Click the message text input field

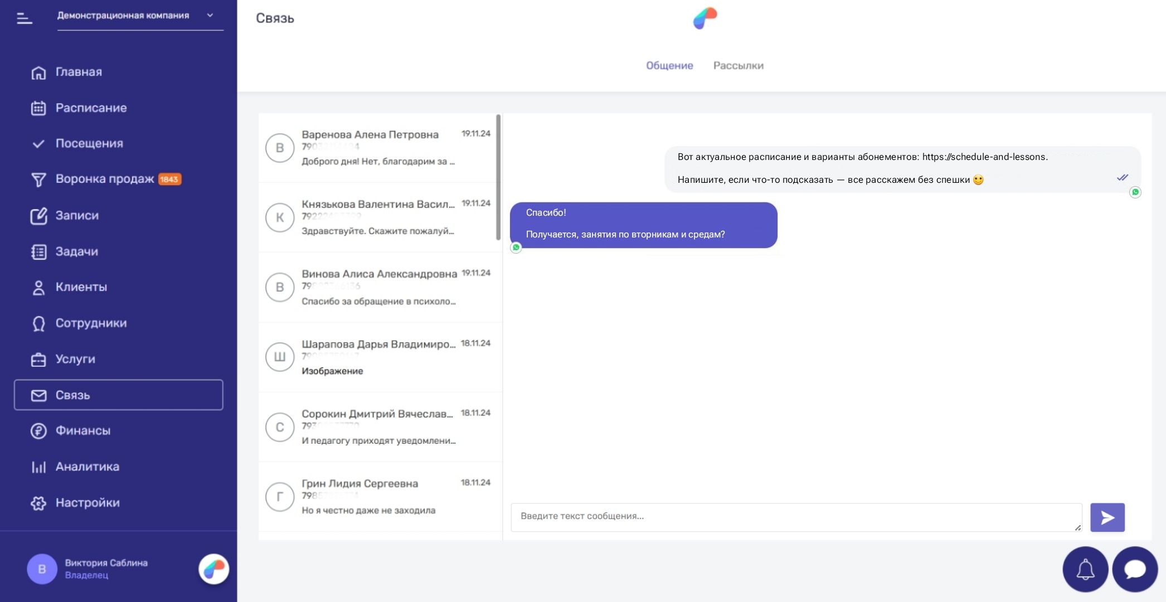point(795,517)
